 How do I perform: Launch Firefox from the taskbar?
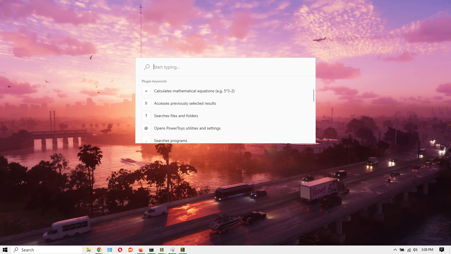tap(141, 250)
